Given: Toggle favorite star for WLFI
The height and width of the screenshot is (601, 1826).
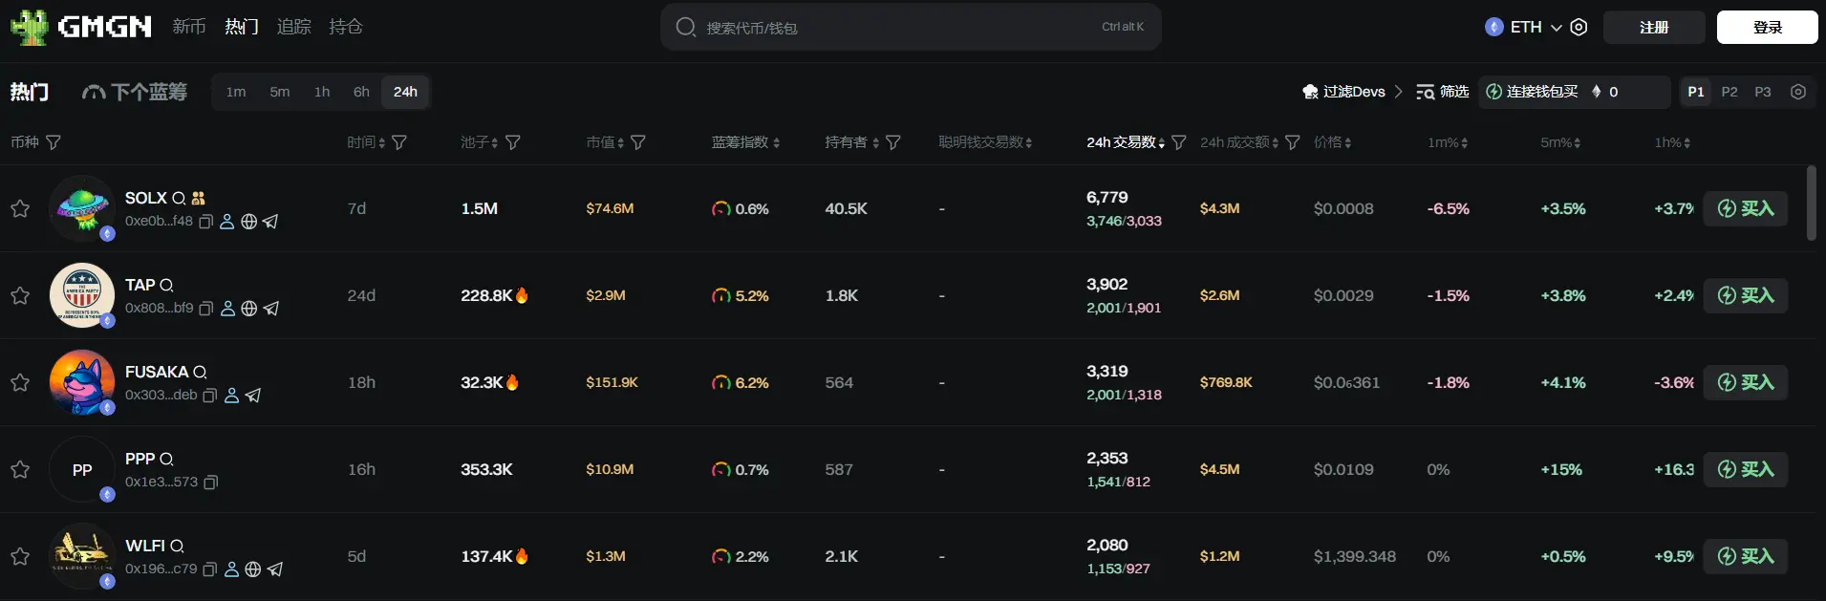Looking at the screenshot, I should pyautogui.click(x=20, y=556).
